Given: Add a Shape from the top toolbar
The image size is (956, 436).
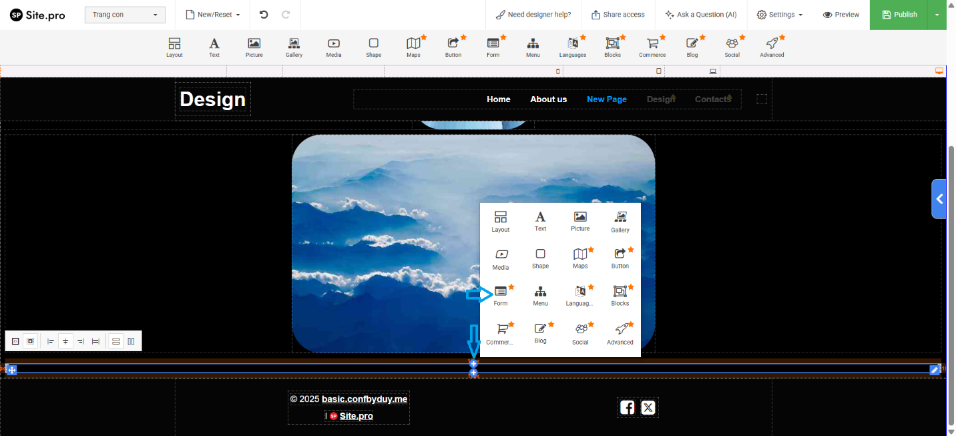Looking at the screenshot, I should pyautogui.click(x=373, y=47).
